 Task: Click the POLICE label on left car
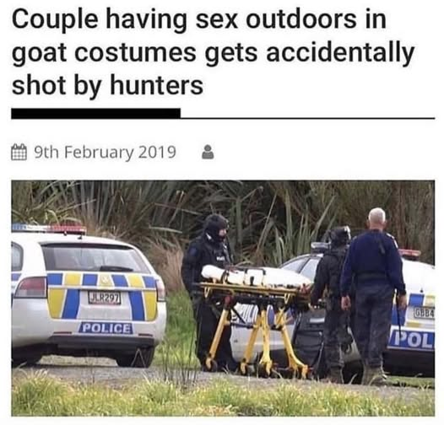pos(106,328)
